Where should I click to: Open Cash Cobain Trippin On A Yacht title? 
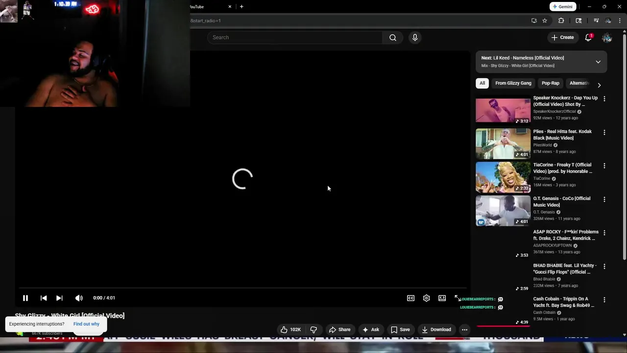pos(564,302)
